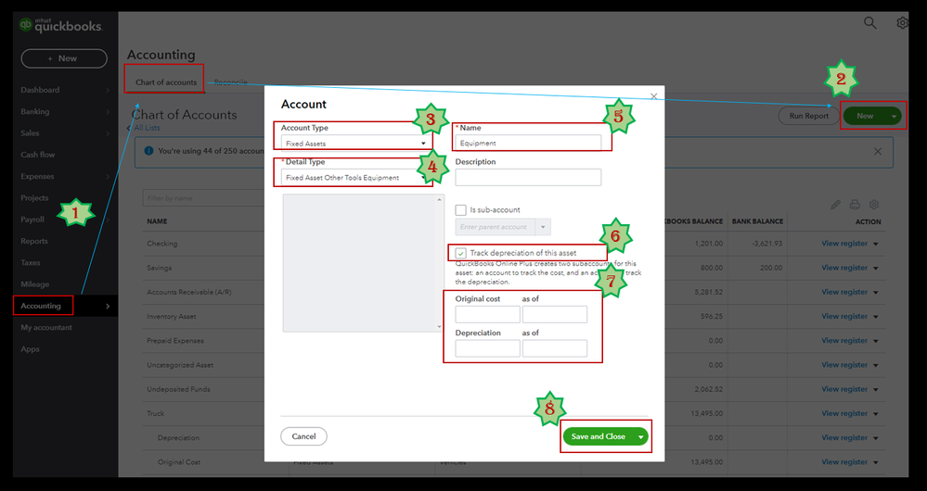The image size is (927, 491).
Task: Click the Original cost amount field
Action: click(x=487, y=314)
